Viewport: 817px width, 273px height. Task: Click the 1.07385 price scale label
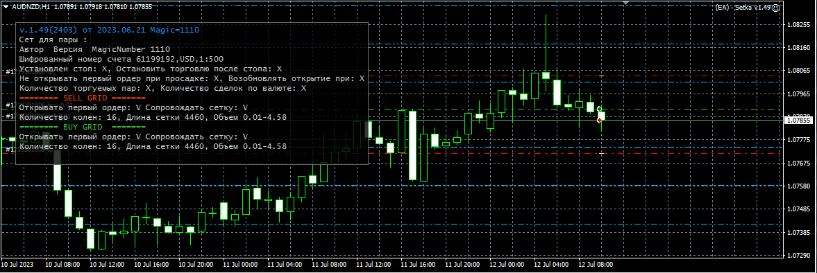click(x=799, y=232)
